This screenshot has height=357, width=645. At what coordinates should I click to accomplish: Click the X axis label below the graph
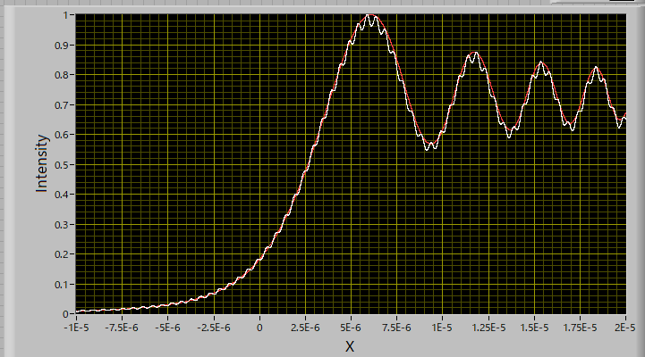(350, 345)
